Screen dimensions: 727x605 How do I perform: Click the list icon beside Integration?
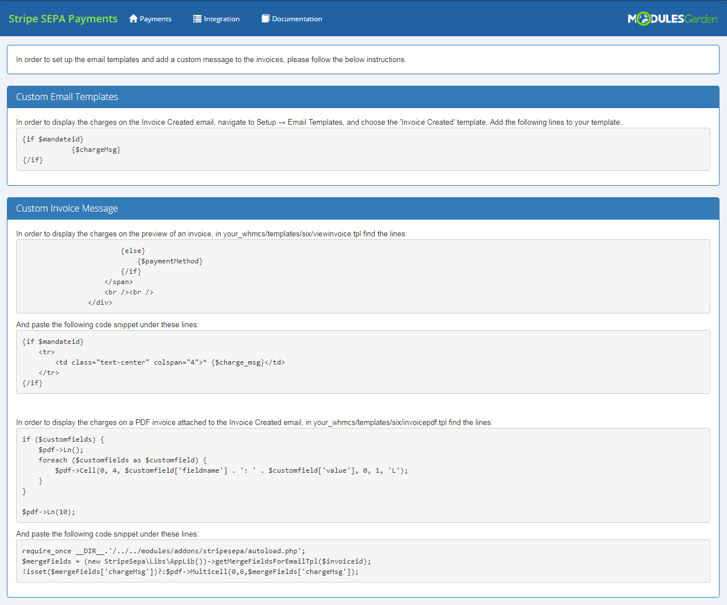click(197, 18)
